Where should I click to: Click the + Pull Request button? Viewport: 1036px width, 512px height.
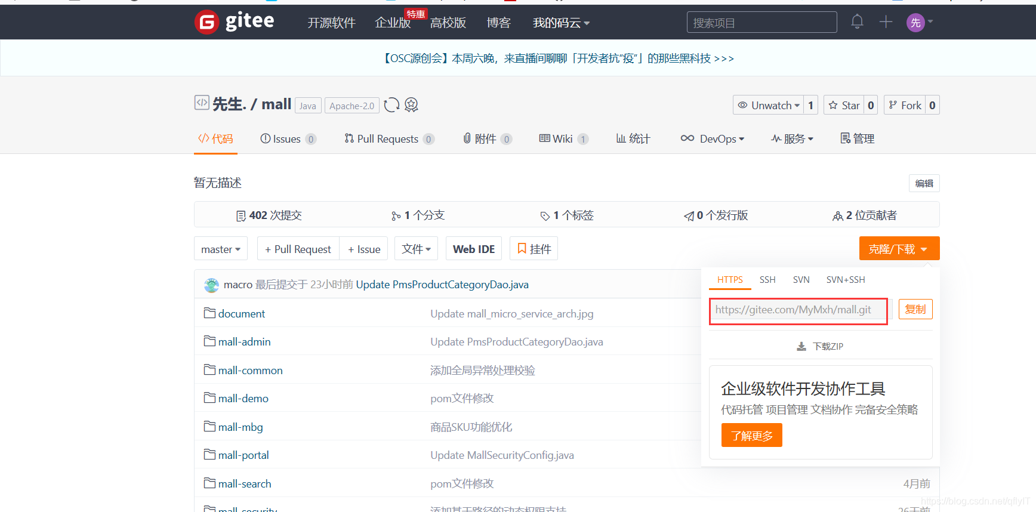pos(298,249)
